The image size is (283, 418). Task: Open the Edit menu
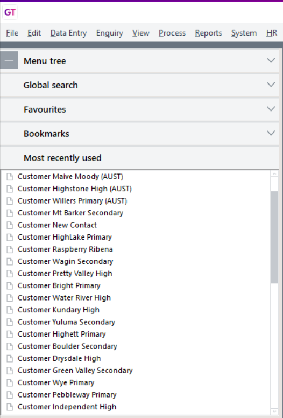34,33
